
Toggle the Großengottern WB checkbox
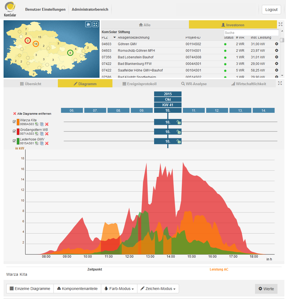(x=15, y=131)
